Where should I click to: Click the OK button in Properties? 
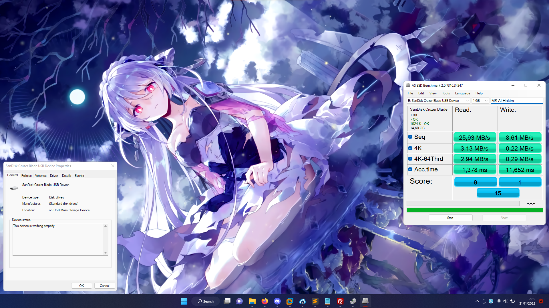[81, 286]
